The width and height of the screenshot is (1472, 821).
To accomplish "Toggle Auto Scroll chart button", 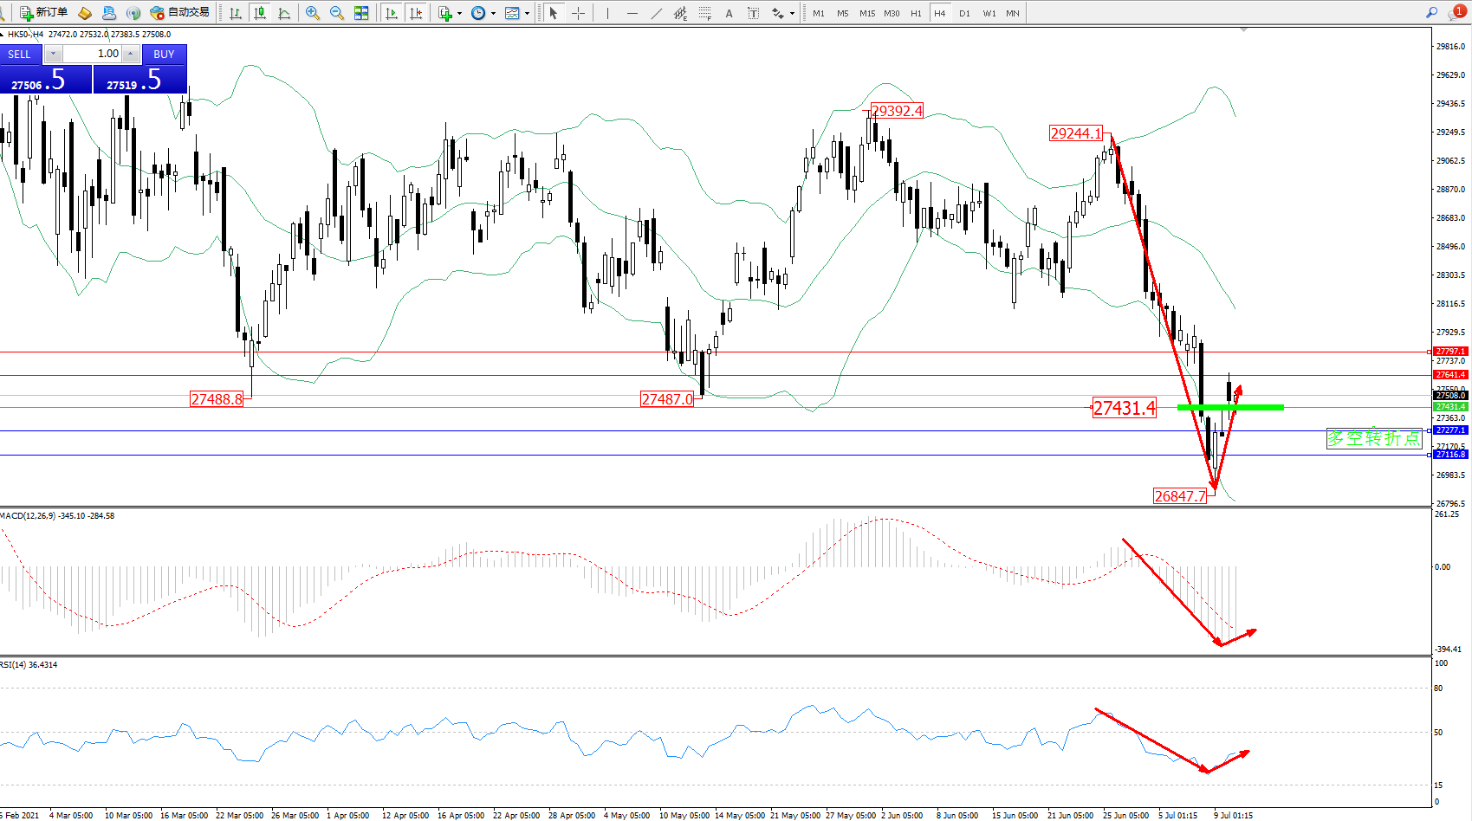I will pos(392,13).
